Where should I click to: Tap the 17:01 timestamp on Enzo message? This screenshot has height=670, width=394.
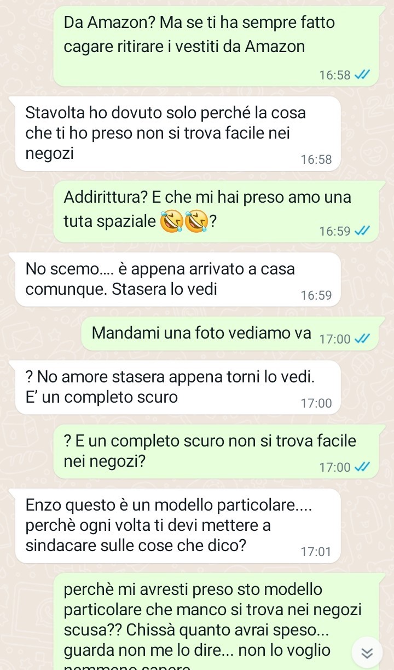pyautogui.click(x=316, y=552)
